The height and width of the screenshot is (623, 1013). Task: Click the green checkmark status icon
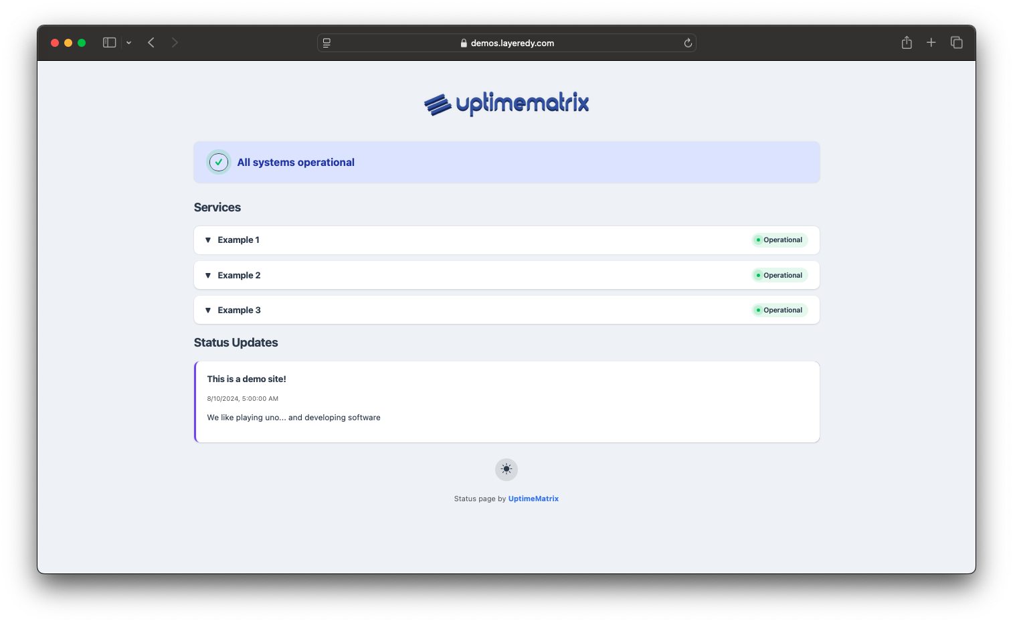coord(219,162)
